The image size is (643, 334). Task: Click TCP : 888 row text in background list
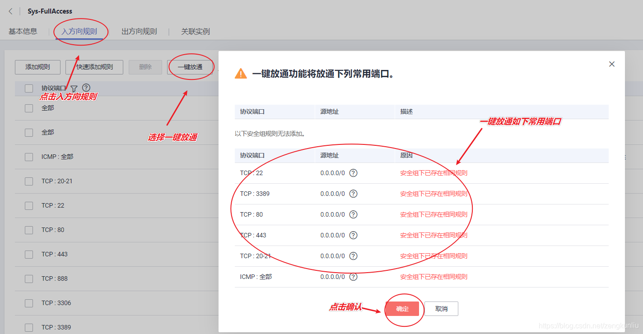[x=55, y=278]
